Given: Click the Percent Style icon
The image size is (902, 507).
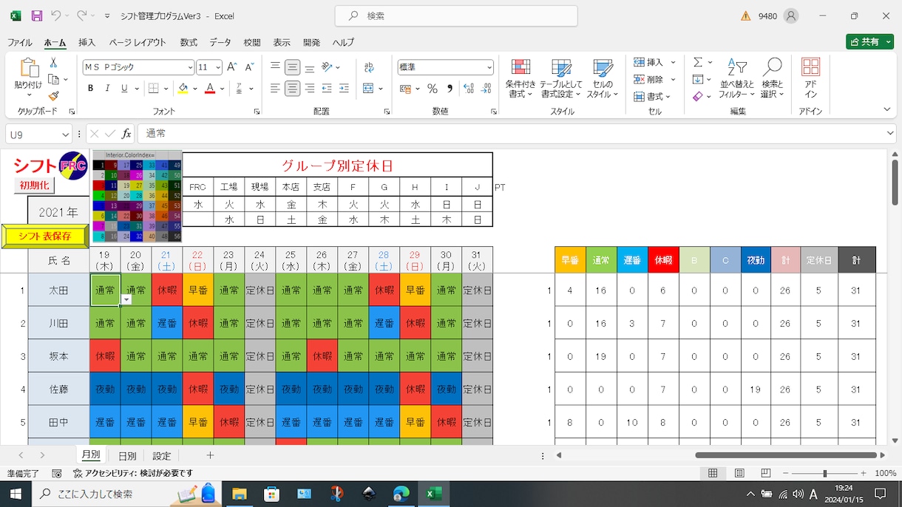Looking at the screenshot, I should (x=433, y=88).
